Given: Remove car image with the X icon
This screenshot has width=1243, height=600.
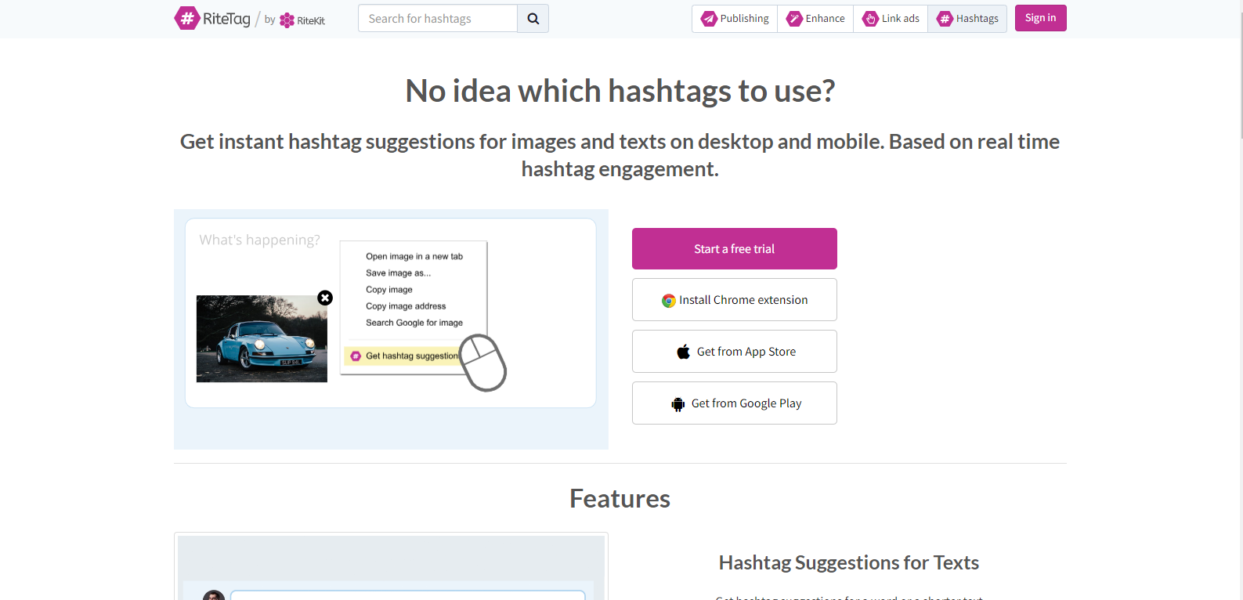Looking at the screenshot, I should (325, 298).
